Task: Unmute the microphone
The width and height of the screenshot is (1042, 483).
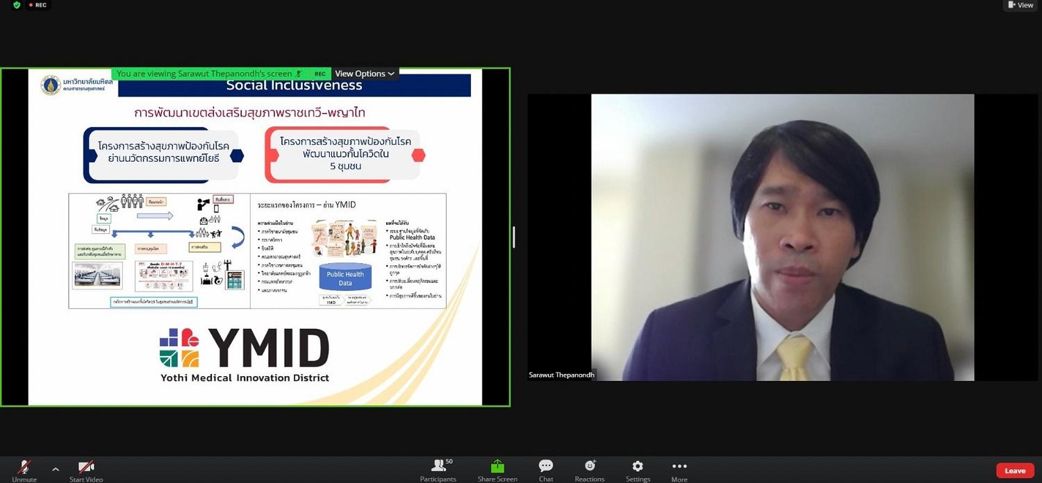Action: coord(24,470)
